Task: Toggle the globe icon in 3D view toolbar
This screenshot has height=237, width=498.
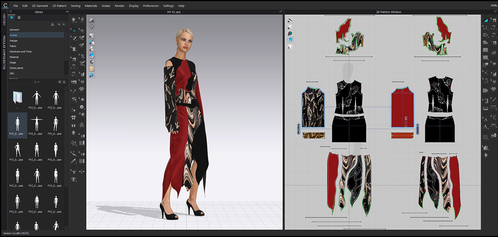Action: click(91, 75)
